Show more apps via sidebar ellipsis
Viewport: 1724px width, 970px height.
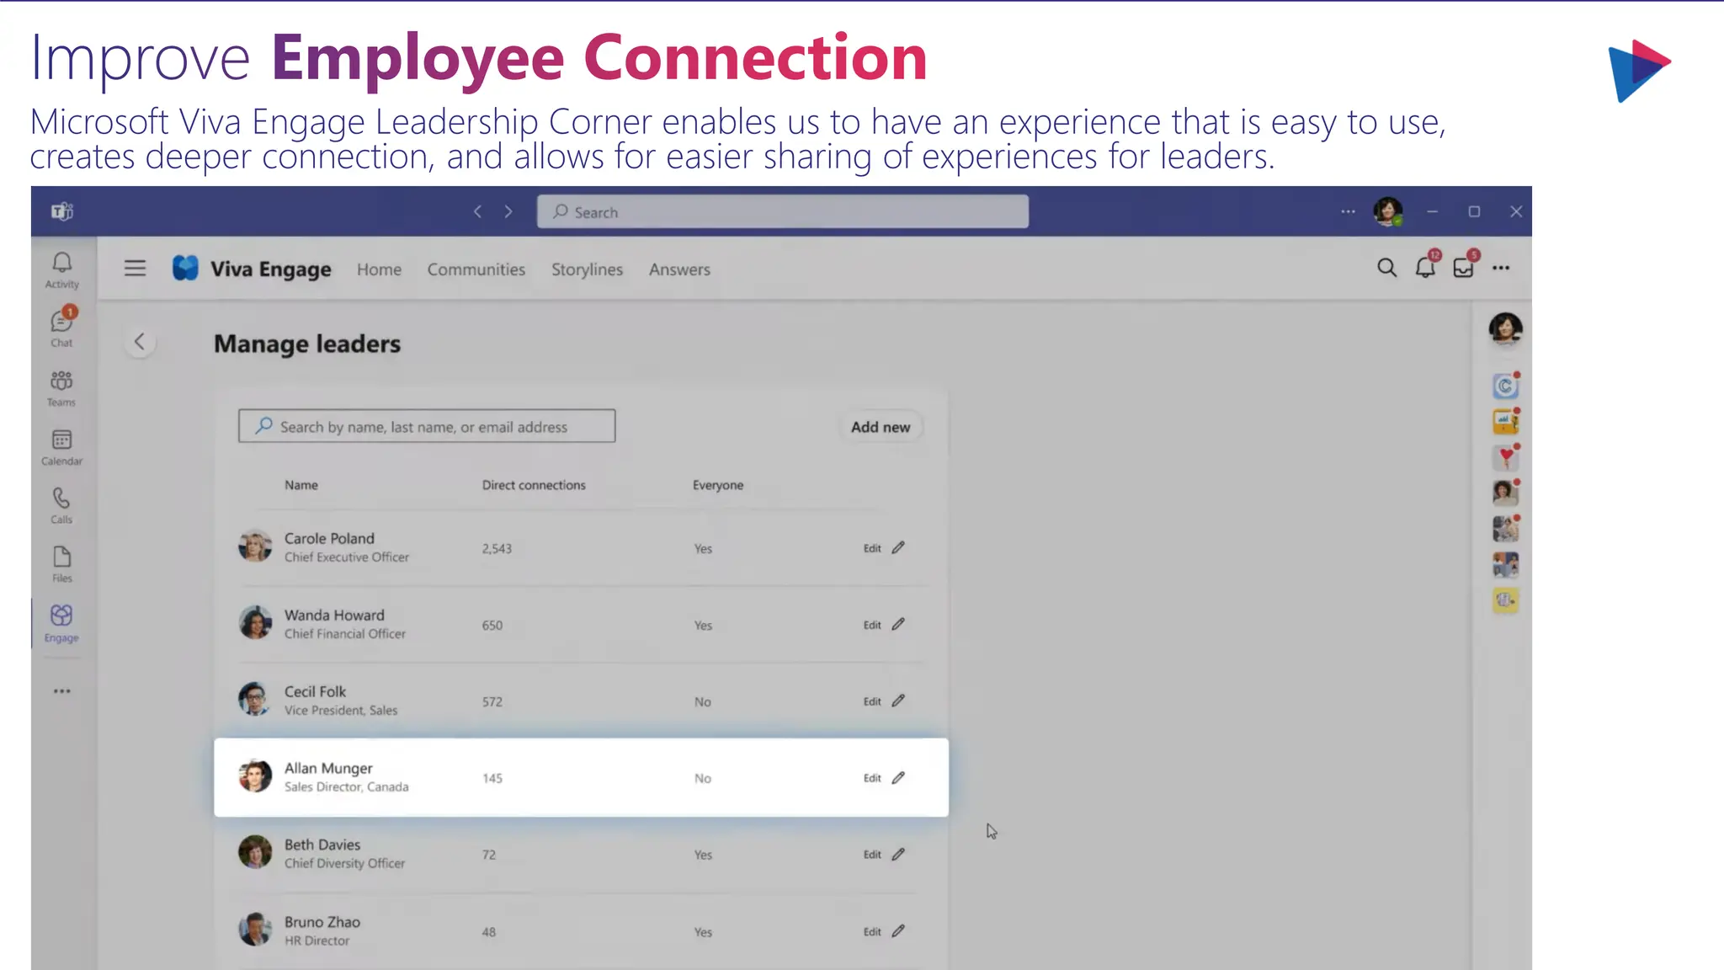coord(61,691)
